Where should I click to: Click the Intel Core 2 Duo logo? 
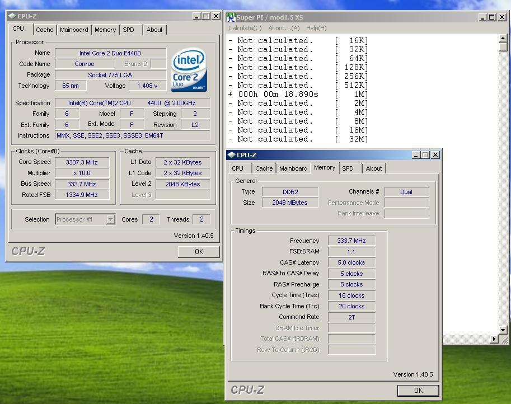point(189,70)
